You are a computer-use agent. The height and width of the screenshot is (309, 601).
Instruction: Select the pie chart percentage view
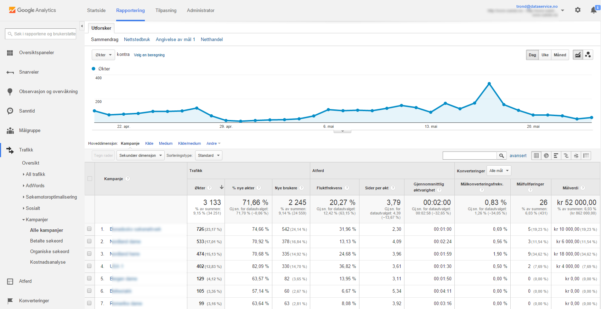coord(546,155)
